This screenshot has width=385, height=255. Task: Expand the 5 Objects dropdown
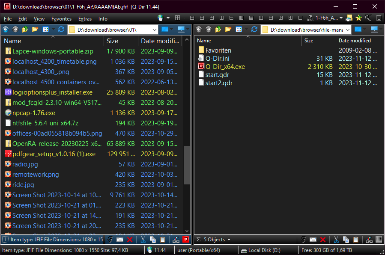point(228,240)
